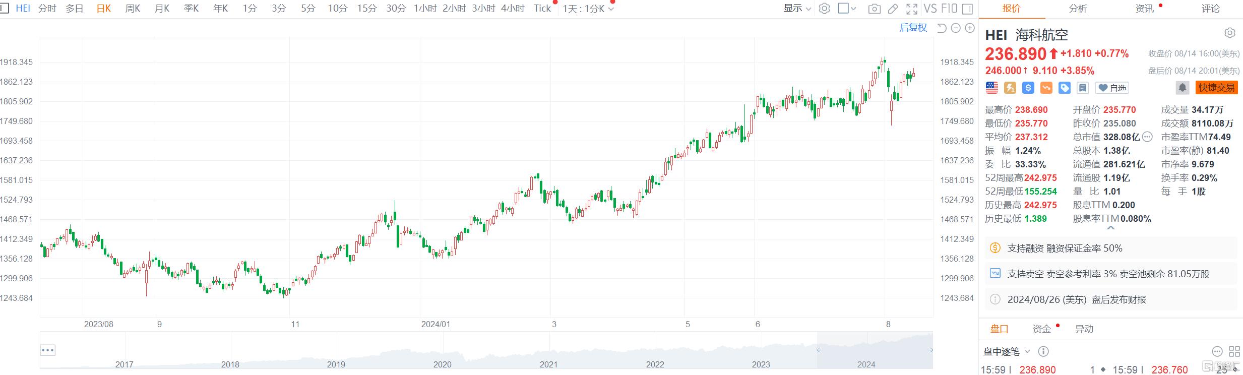Open the 显示 display dropdown

tap(797, 9)
